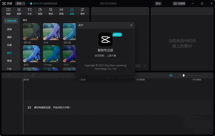Image resolution: width=215 pixels, height=136 pixels.
Task: Click the teal autosave status dot
Action: point(31,4)
